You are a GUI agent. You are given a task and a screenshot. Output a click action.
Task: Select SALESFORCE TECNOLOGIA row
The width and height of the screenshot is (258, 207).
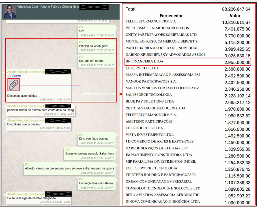tap(188, 95)
